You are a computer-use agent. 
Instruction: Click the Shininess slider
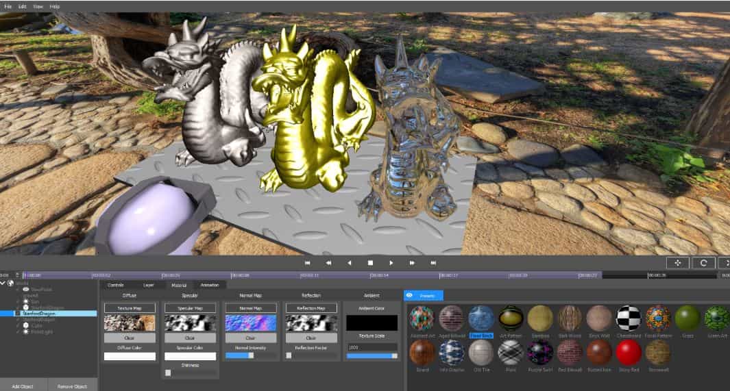click(x=190, y=373)
